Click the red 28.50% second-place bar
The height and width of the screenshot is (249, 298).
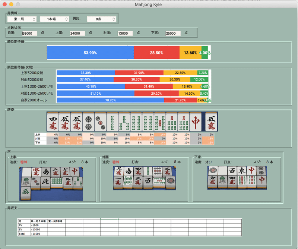[156, 53]
